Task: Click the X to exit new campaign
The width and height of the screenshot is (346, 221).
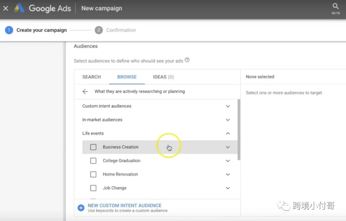Action: click(x=6, y=8)
